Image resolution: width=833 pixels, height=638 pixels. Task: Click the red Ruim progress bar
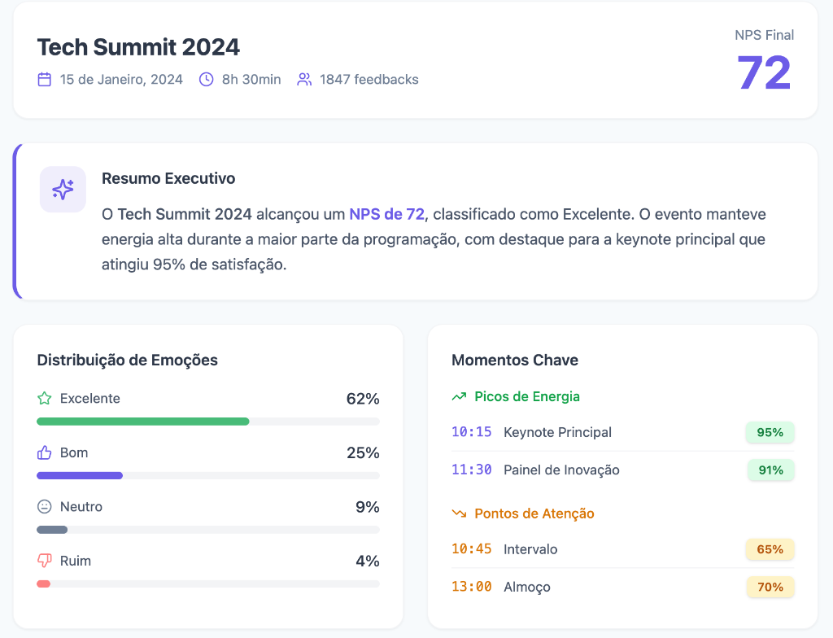pyautogui.click(x=44, y=584)
